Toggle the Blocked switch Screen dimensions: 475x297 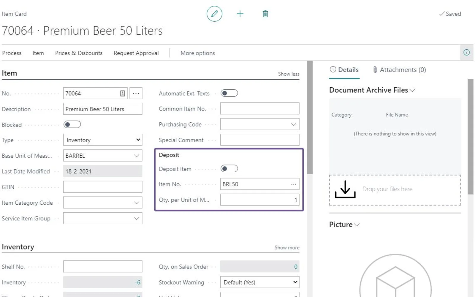pyautogui.click(x=72, y=124)
